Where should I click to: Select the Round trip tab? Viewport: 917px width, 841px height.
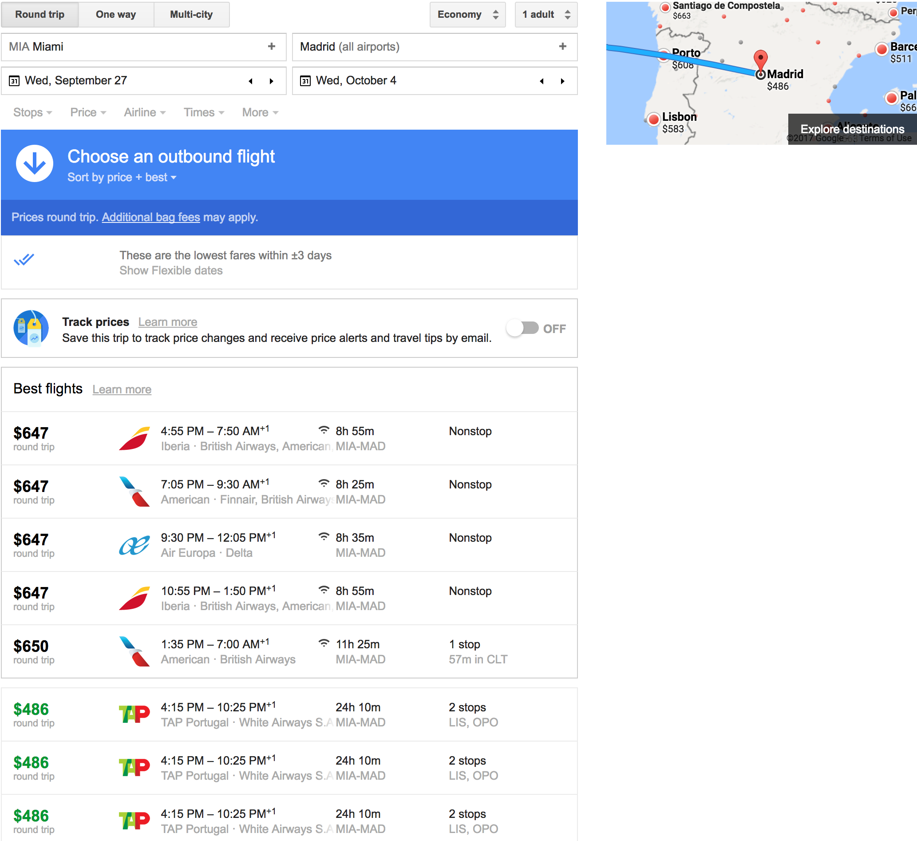click(40, 15)
